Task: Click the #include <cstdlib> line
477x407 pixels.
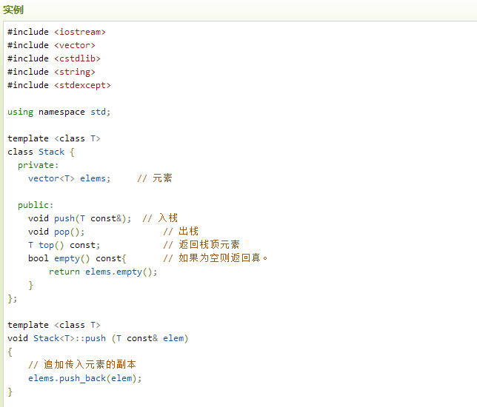Action: [x=54, y=58]
